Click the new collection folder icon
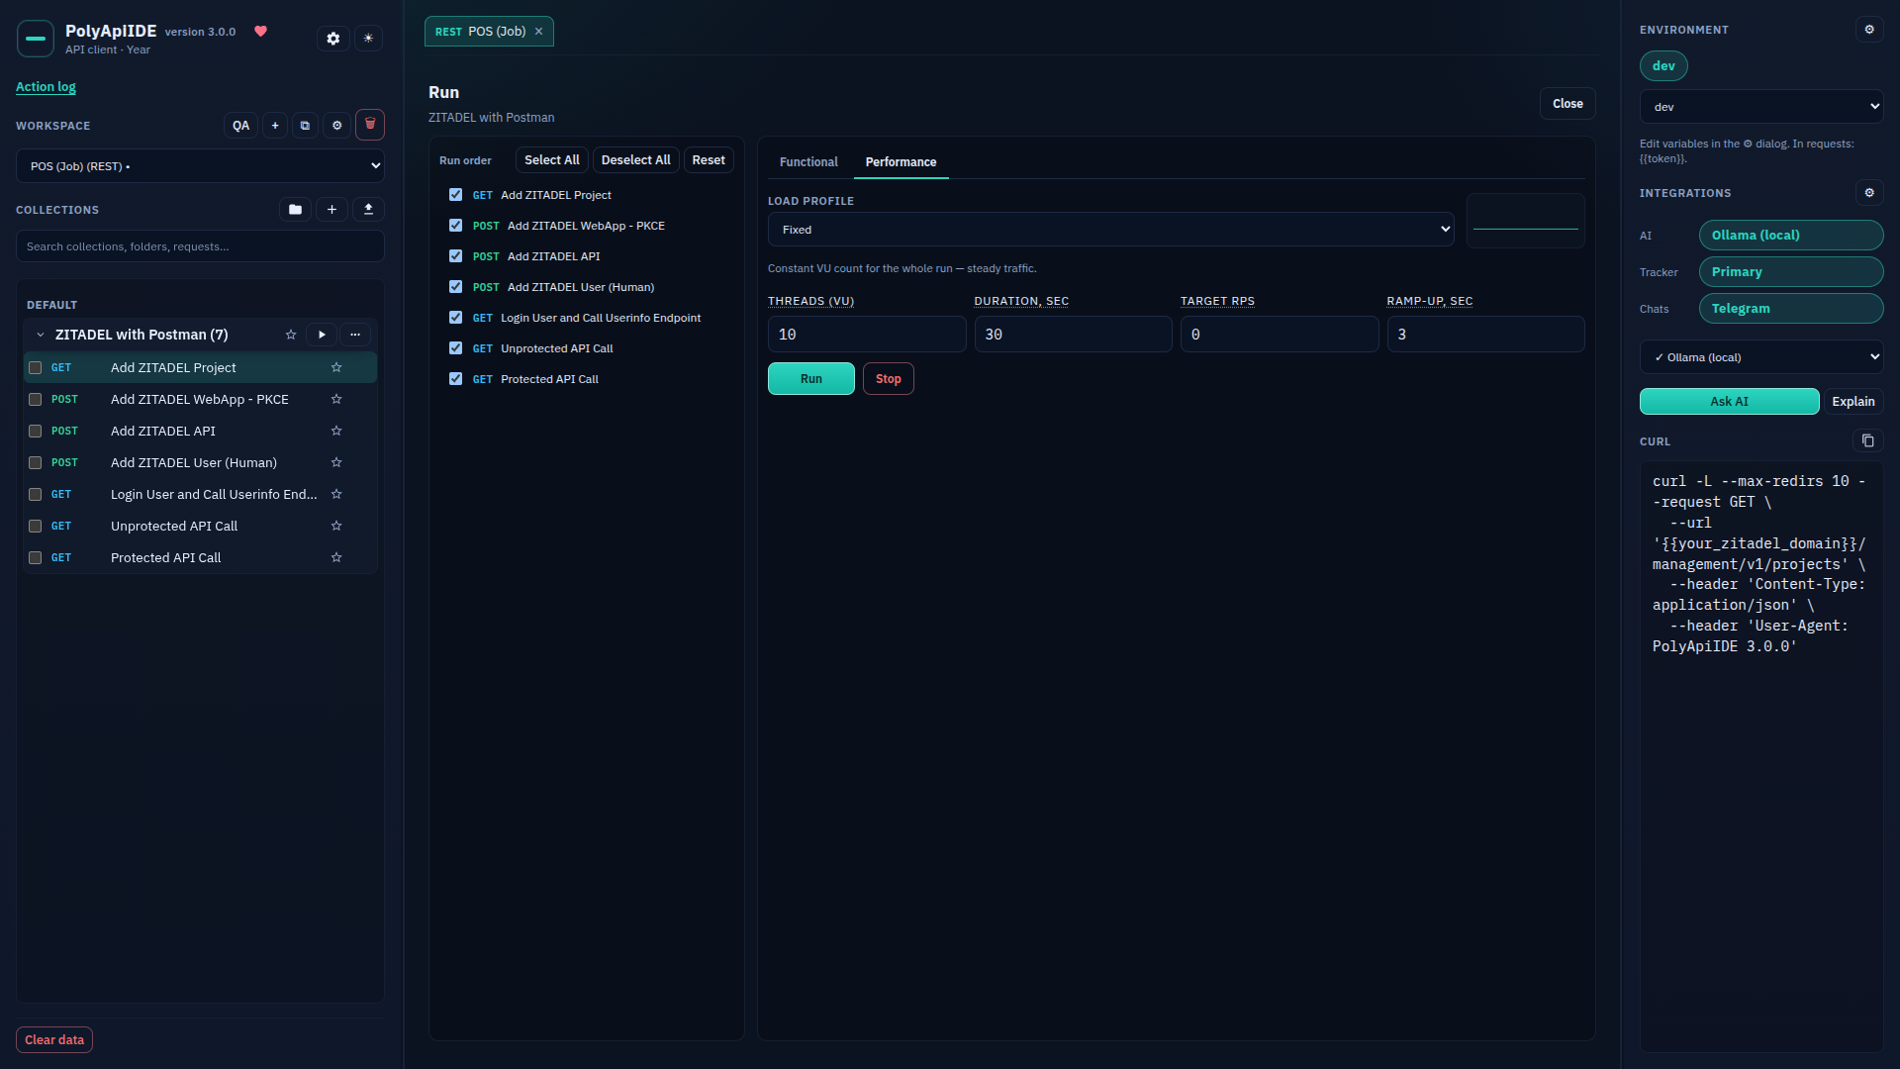The image size is (1900, 1069). pyautogui.click(x=295, y=210)
